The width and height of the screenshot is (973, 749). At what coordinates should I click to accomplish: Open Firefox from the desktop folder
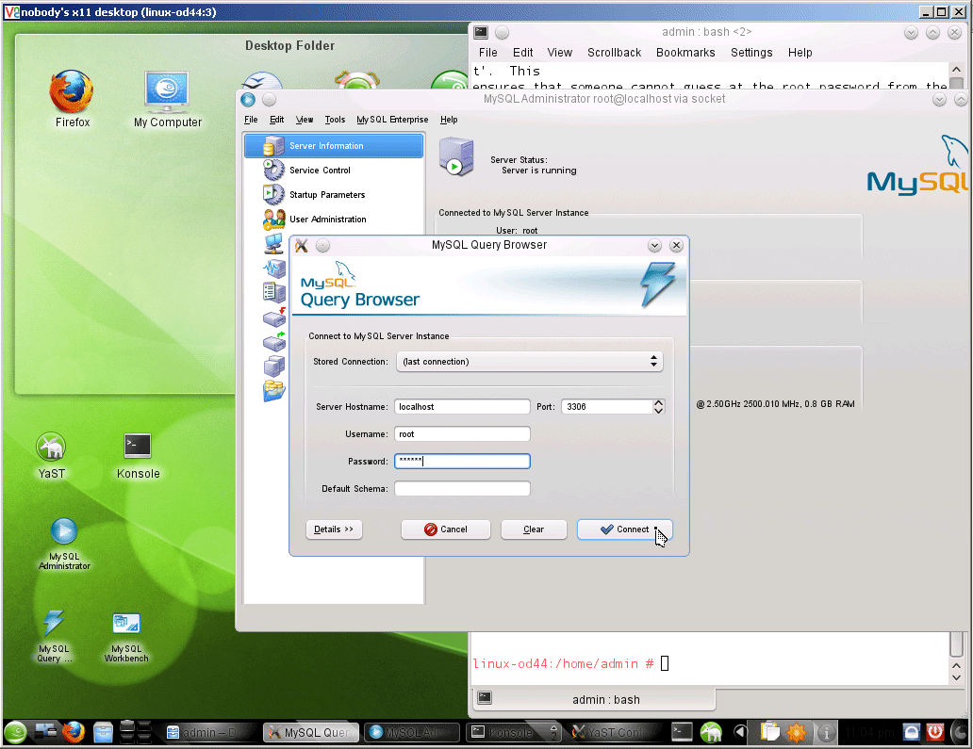coord(72,99)
